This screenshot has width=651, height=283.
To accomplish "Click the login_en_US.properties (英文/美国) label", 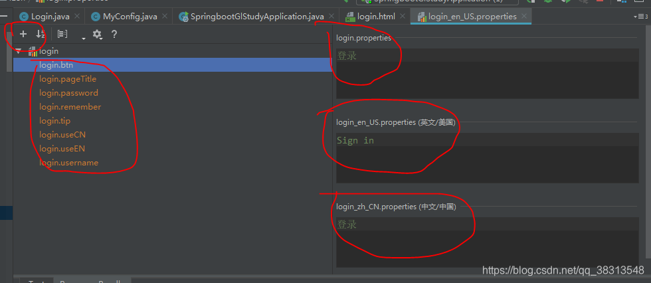I will (x=396, y=122).
